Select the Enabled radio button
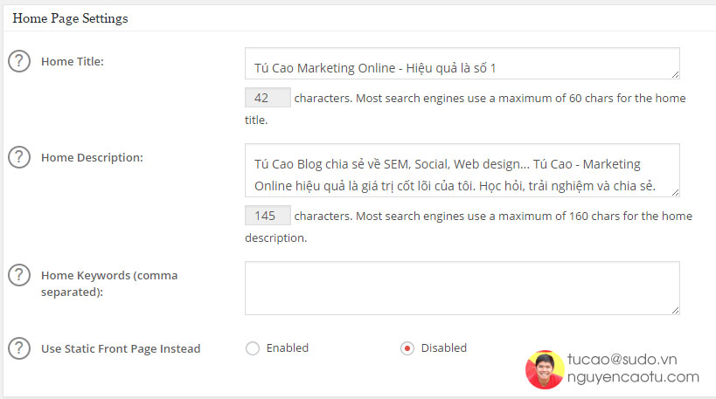 pos(253,348)
